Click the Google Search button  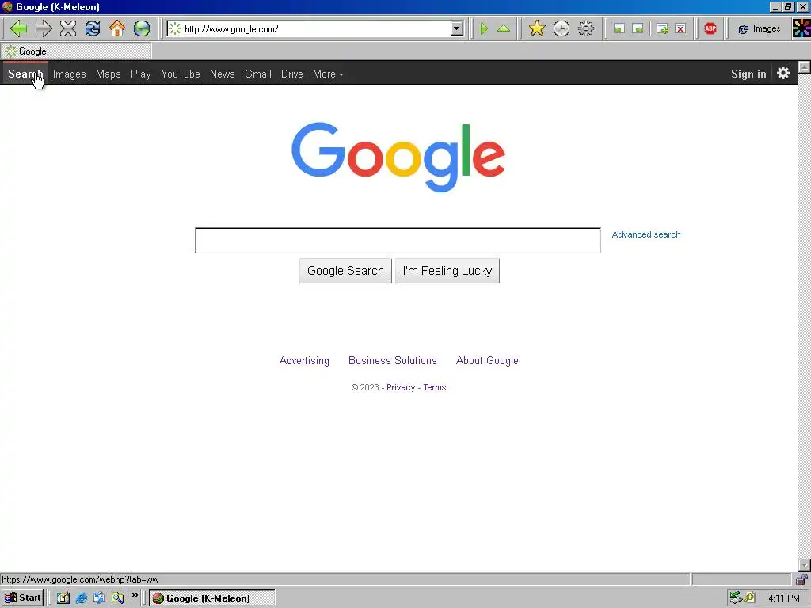click(x=345, y=271)
